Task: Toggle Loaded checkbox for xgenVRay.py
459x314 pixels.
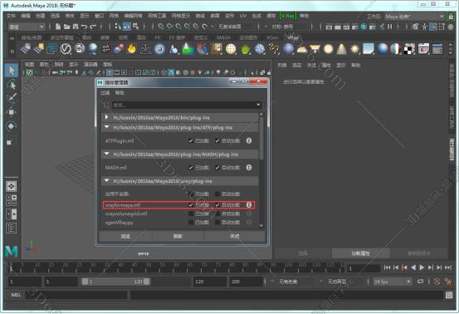Action: tap(191, 223)
